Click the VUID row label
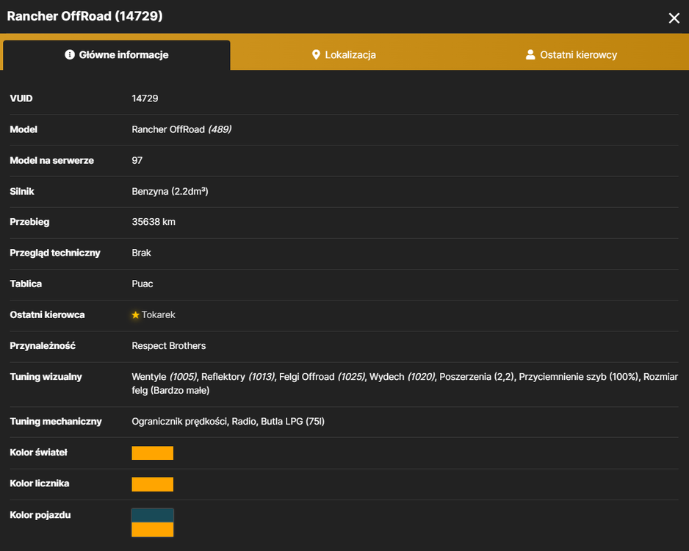The height and width of the screenshot is (551, 689). pyautogui.click(x=21, y=98)
